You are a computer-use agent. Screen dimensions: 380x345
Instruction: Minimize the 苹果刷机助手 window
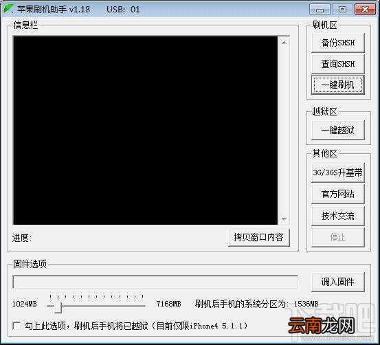(x=320, y=10)
